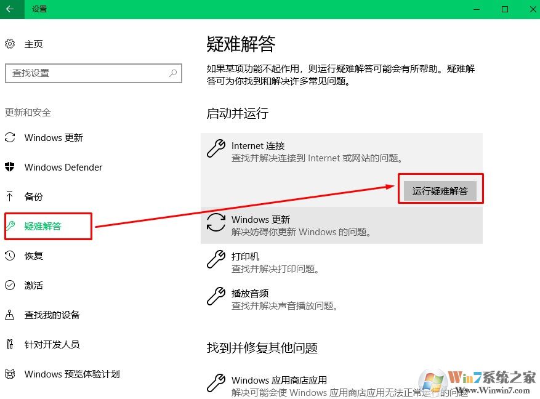Select 播放音频 troubleshooter item

click(x=342, y=299)
